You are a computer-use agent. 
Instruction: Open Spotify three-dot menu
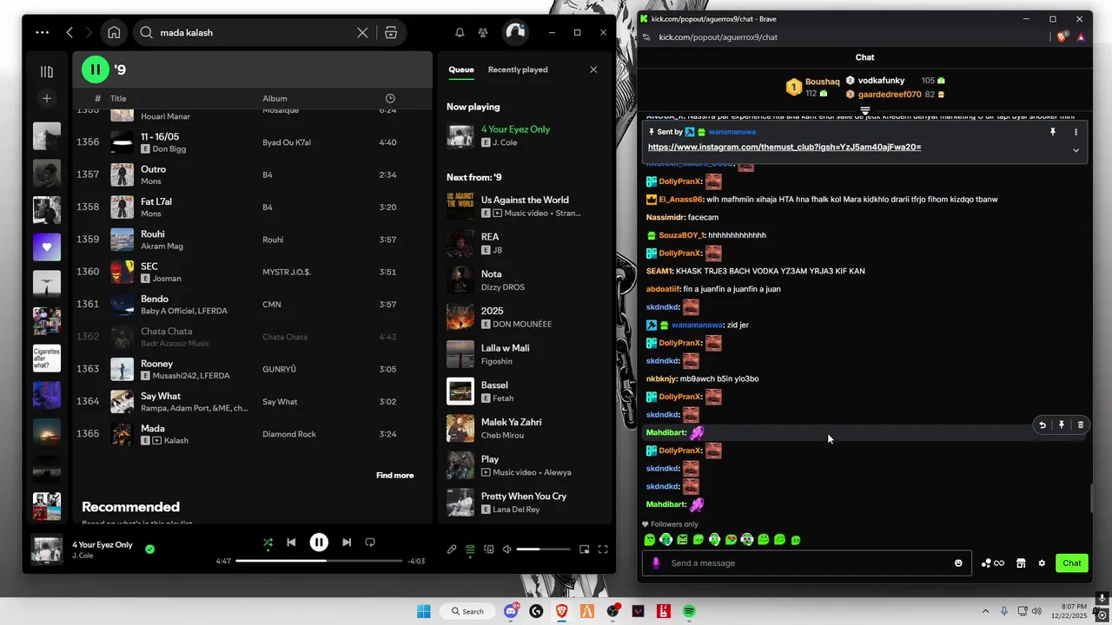(x=43, y=32)
